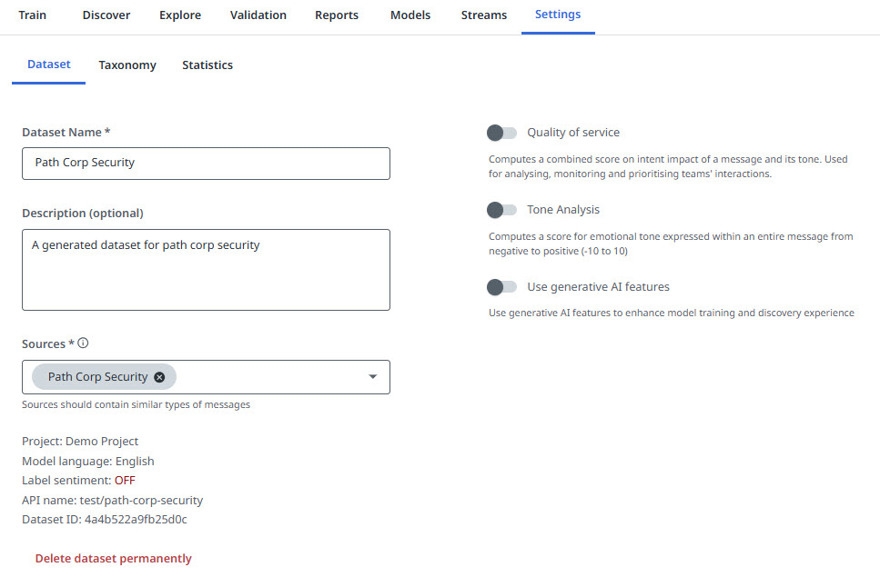Viewport: 880px width, 577px height.
Task: View the Statistics sub-tab
Action: pos(207,65)
